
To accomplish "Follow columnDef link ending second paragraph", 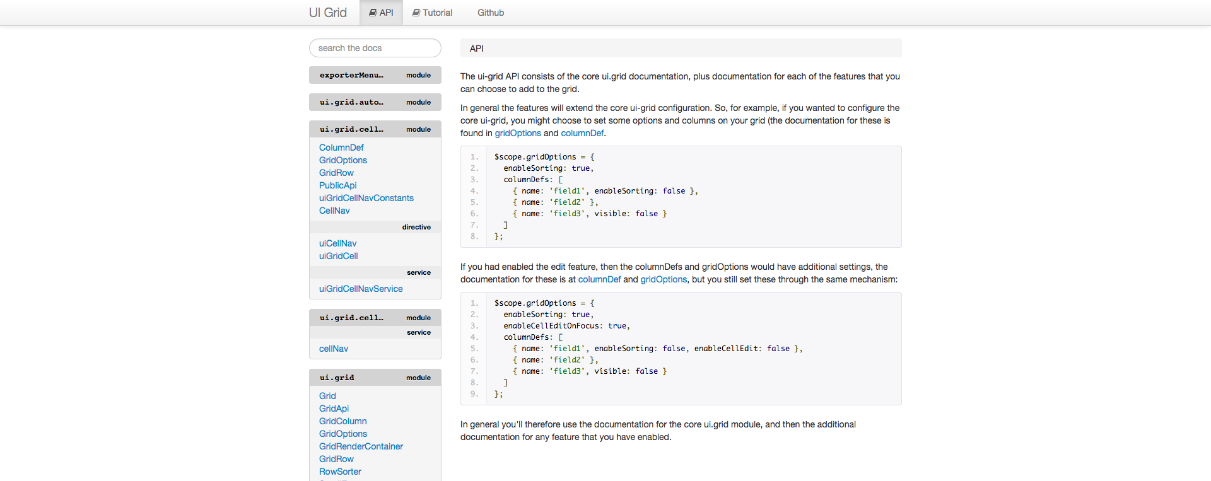I will [x=582, y=133].
